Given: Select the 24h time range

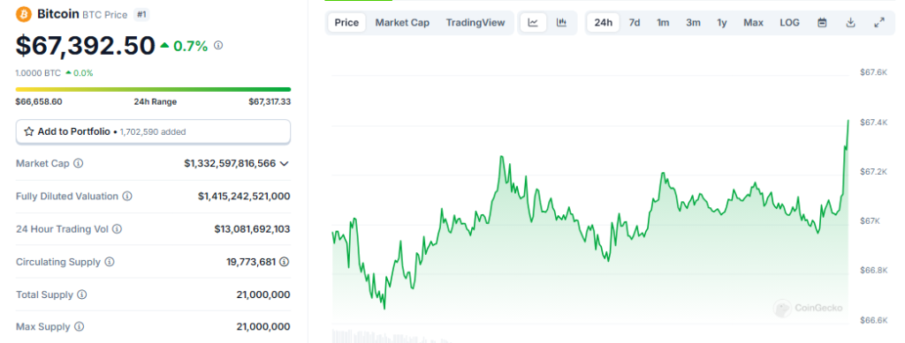Looking at the screenshot, I should click(x=603, y=22).
